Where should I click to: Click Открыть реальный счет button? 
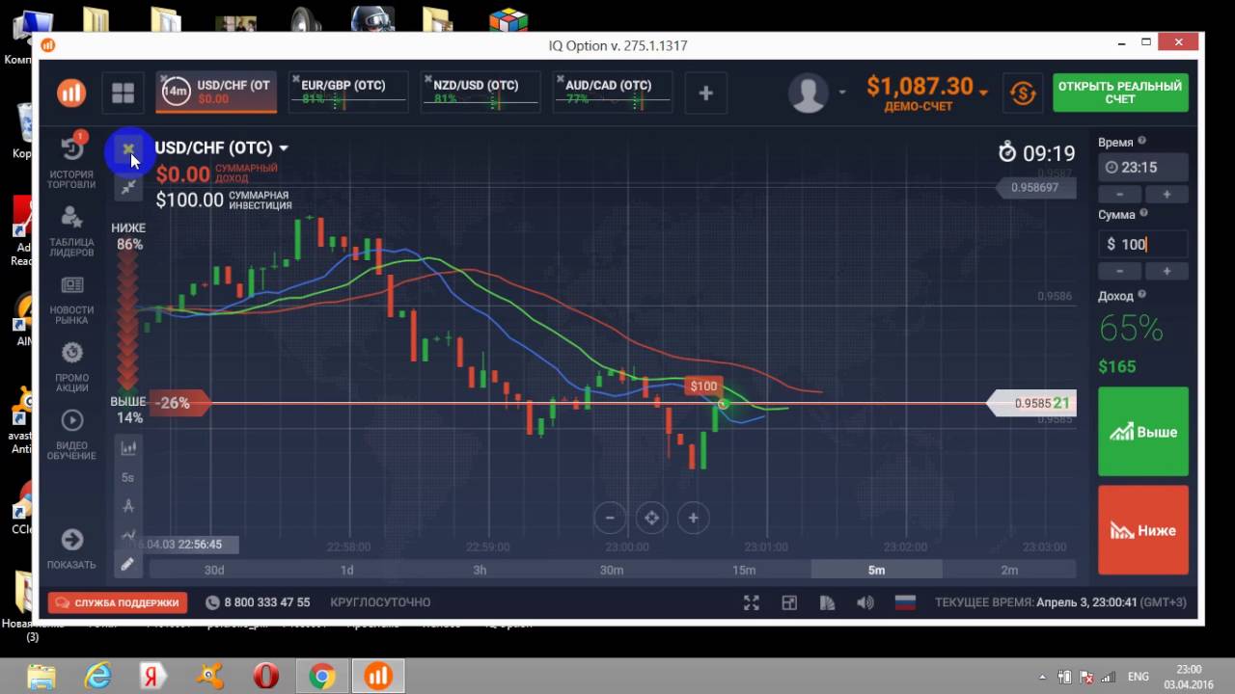click(1120, 93)
